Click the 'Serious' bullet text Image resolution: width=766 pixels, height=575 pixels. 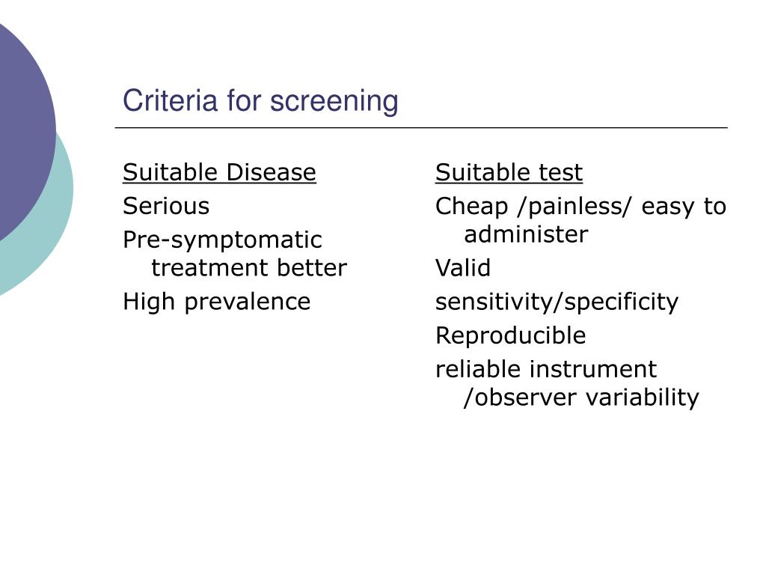click(166, 206)
